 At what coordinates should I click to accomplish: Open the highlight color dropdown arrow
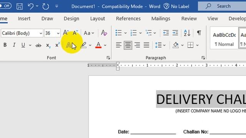(90, 45)
